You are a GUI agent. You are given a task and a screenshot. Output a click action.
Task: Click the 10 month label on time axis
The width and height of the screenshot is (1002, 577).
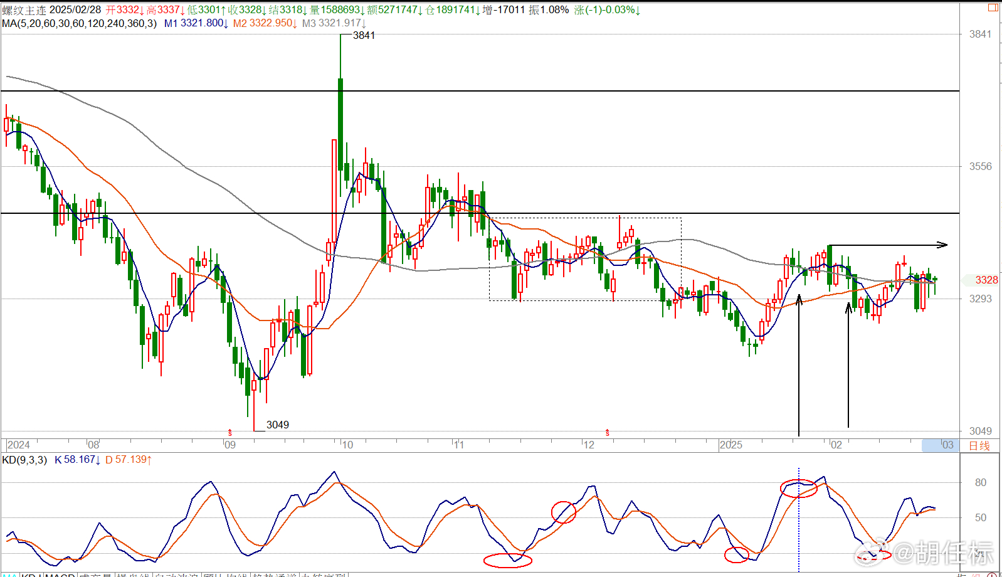347,445
